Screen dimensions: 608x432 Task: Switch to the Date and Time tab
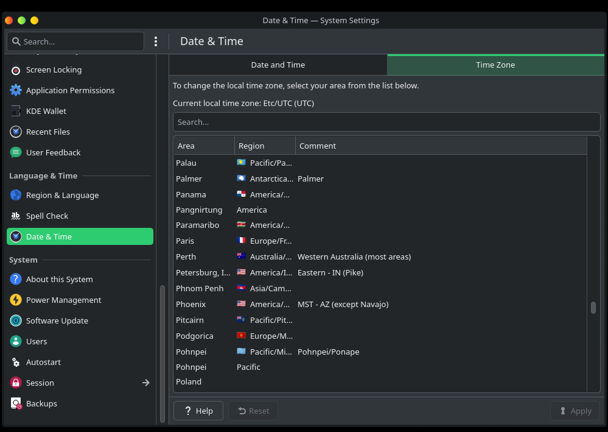click(278, 65)
